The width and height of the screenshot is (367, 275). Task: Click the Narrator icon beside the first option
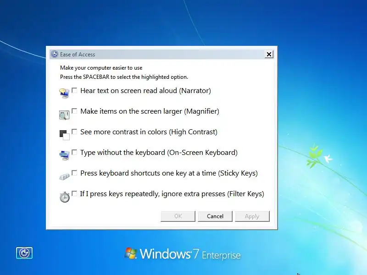[64, 93]
